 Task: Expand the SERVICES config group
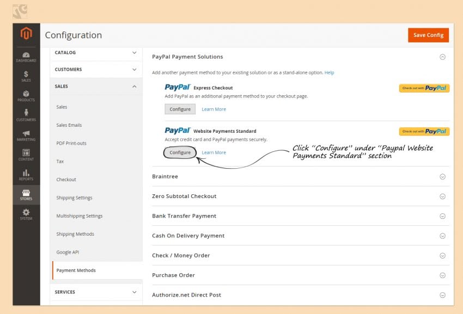96,292
